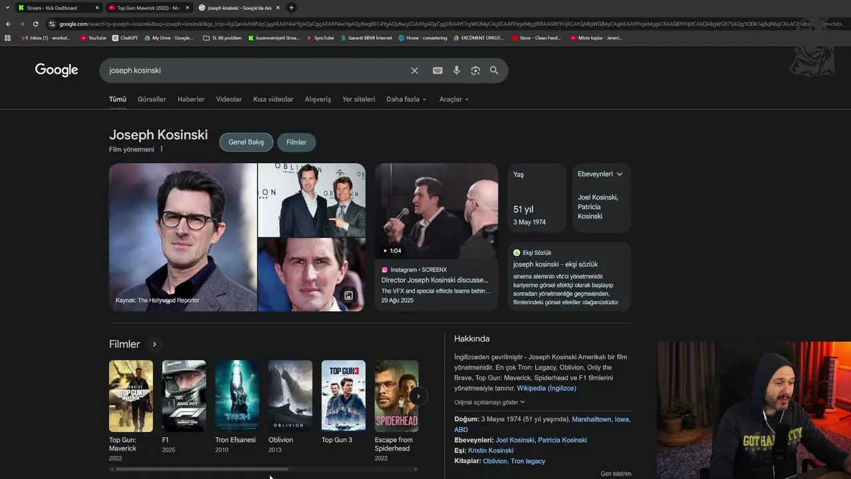The height and width of the screenshot is (479, 851).
Task: Open the Marshalltown, Iowa link
Action: (601, 419)
